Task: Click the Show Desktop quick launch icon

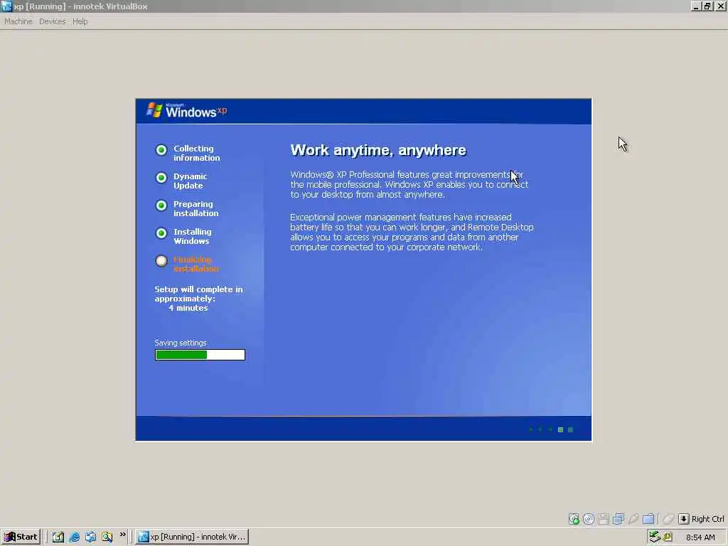Action: (x=58, y=537)
